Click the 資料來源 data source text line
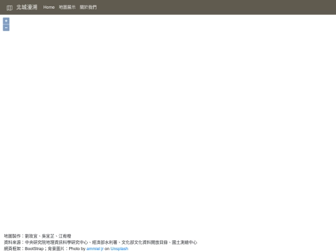Screen dimensions: 336x252 [101, 243]
